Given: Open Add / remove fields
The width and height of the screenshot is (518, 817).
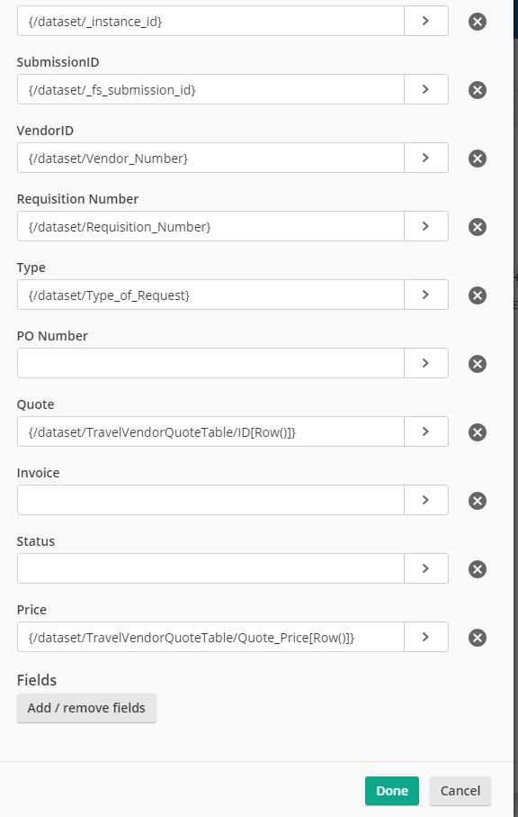Looking at the screenshot, I should point(86,708).
